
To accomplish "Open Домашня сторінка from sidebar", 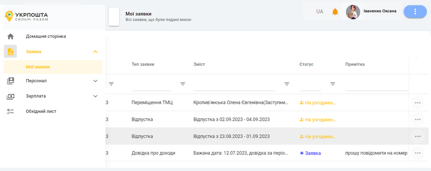I will (46, 36).
